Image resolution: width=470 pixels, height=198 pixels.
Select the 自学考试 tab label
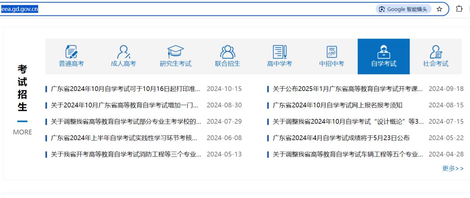coord(384,64)
